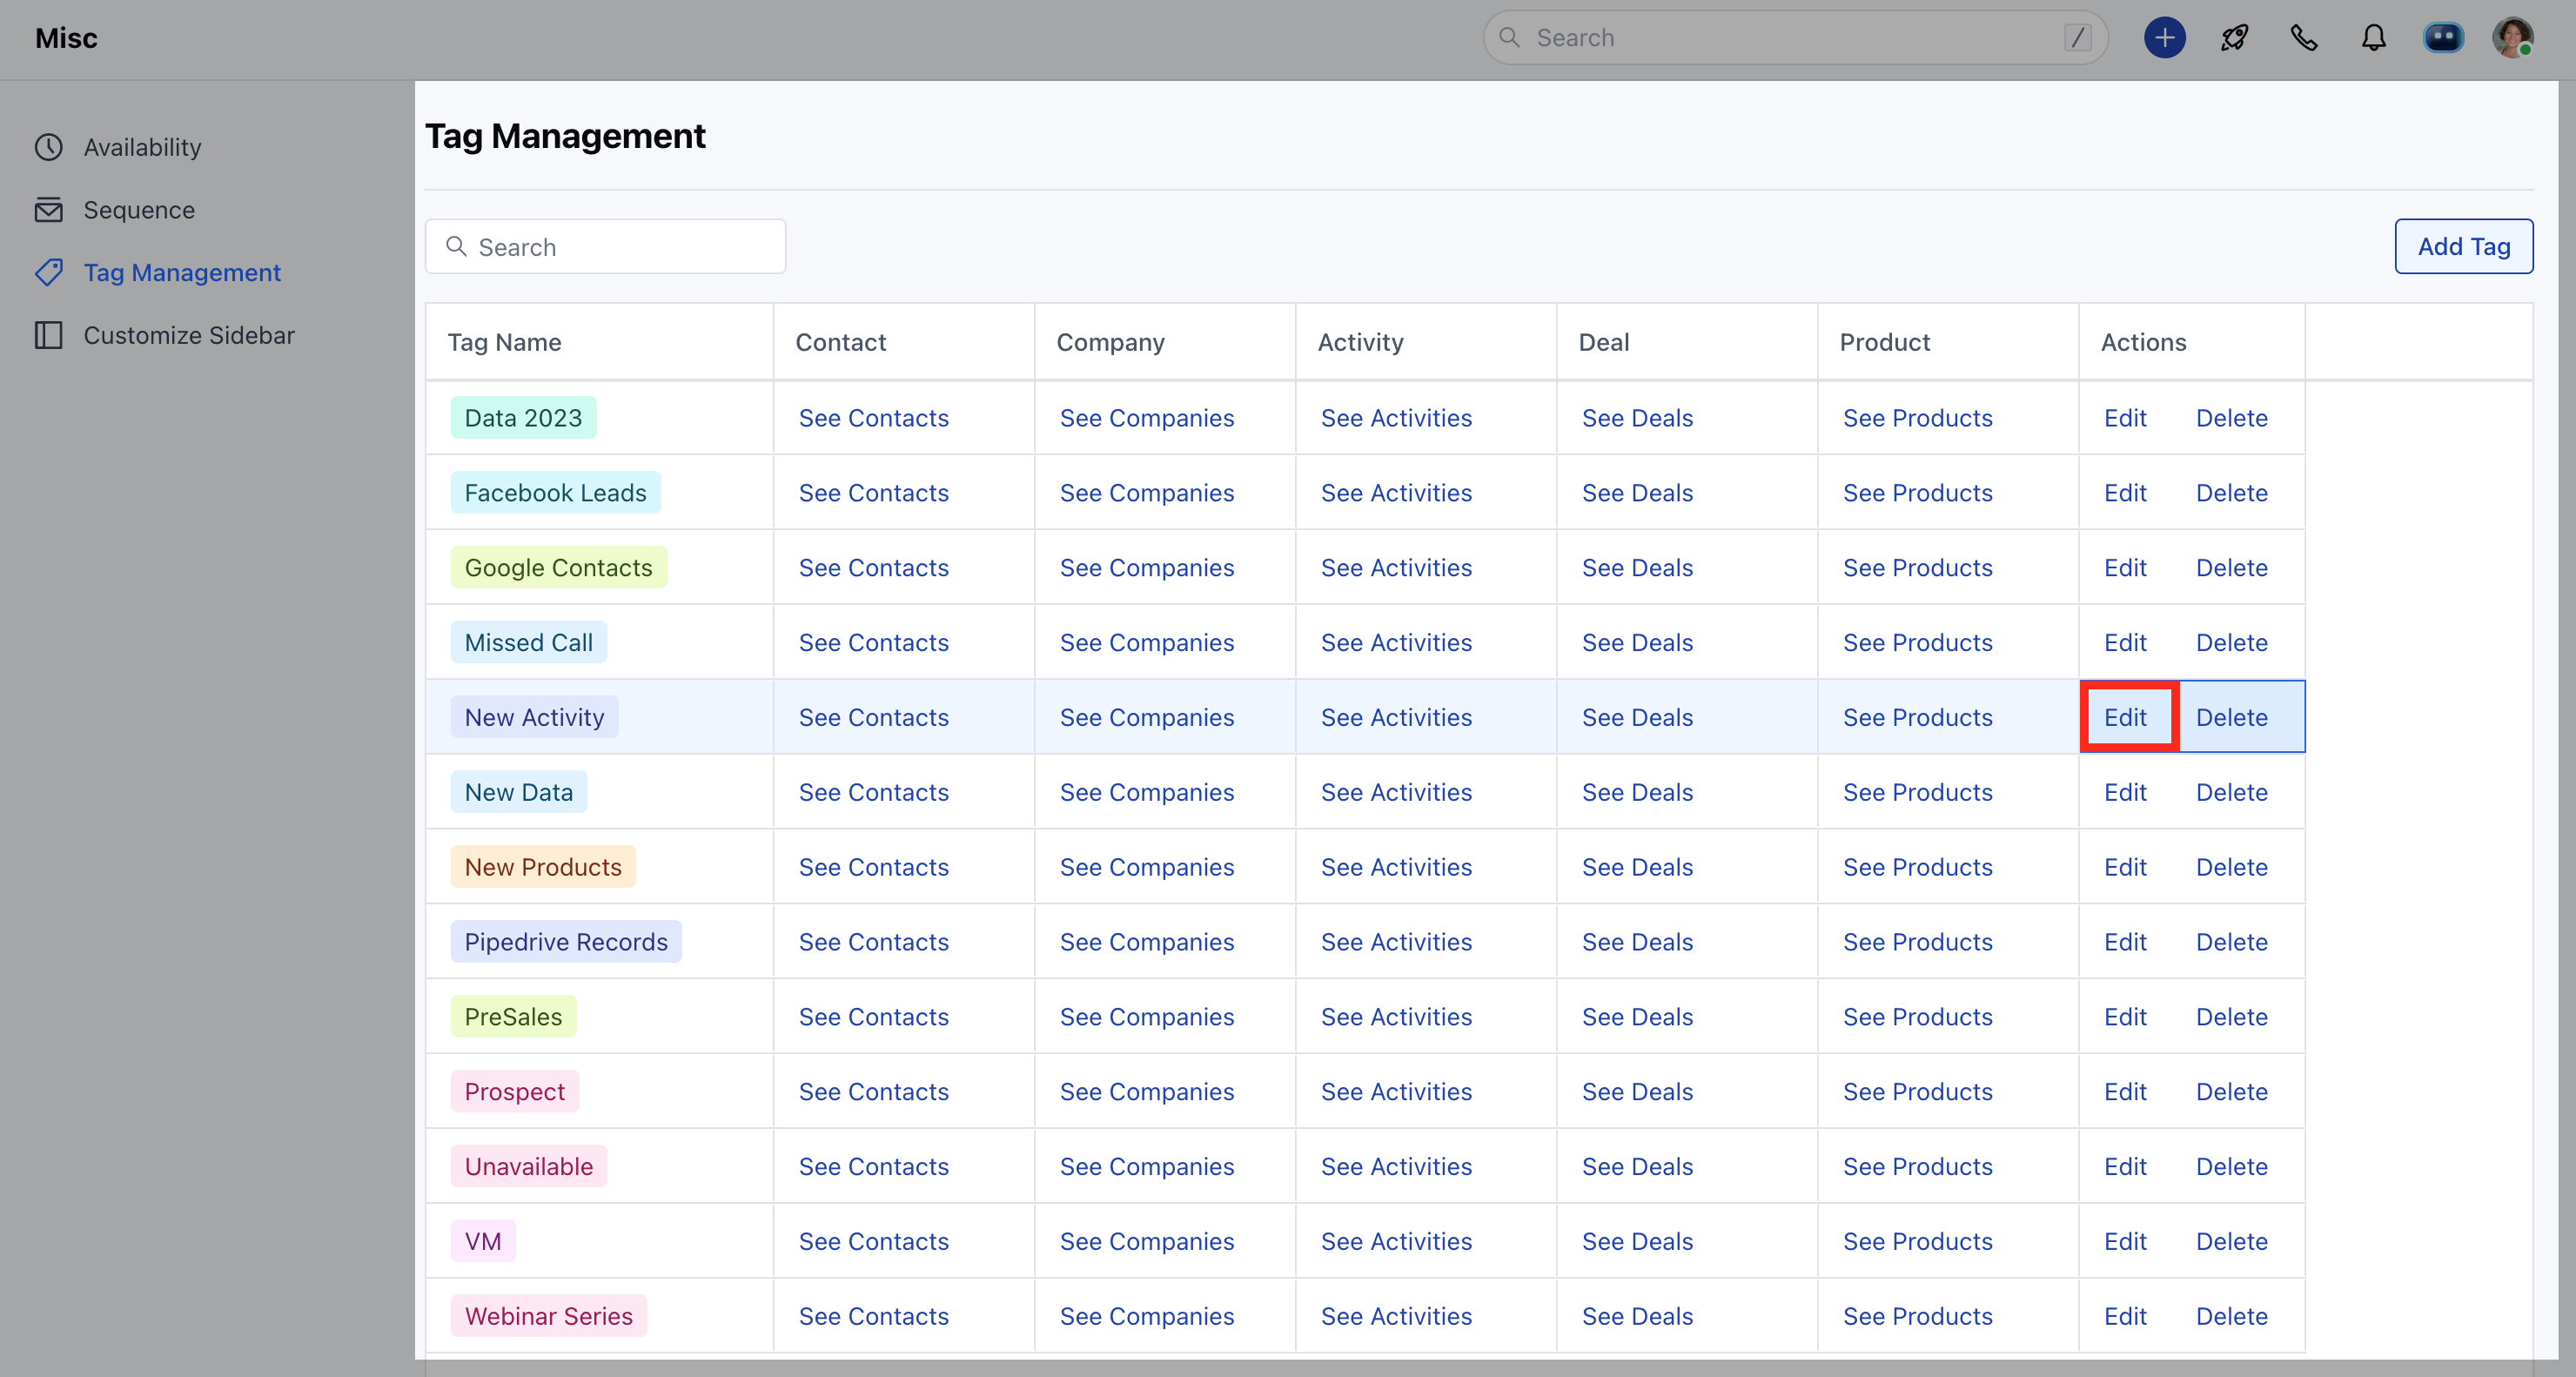Click the Availability clock icon
The height and width of the screenshot is (1377, 2576).
(x=48, y=147)
